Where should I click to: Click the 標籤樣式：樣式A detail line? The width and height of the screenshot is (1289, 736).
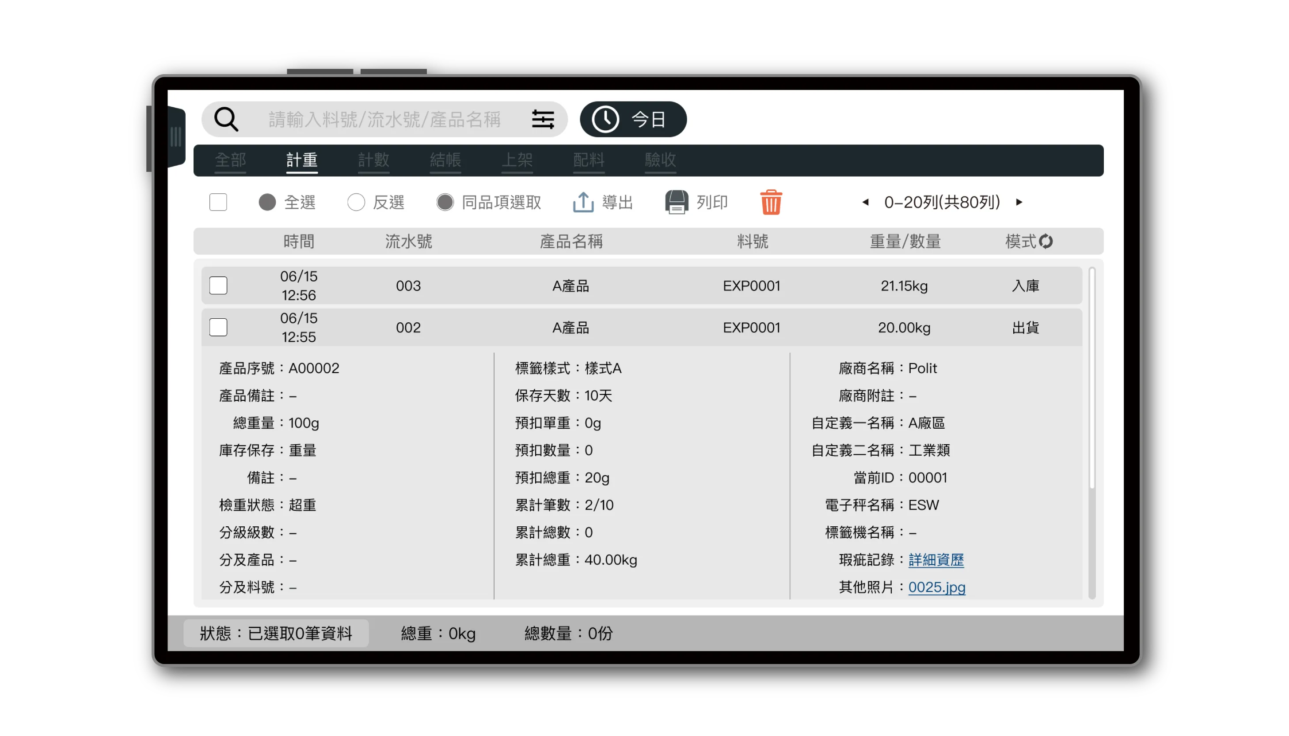[569, 369]
